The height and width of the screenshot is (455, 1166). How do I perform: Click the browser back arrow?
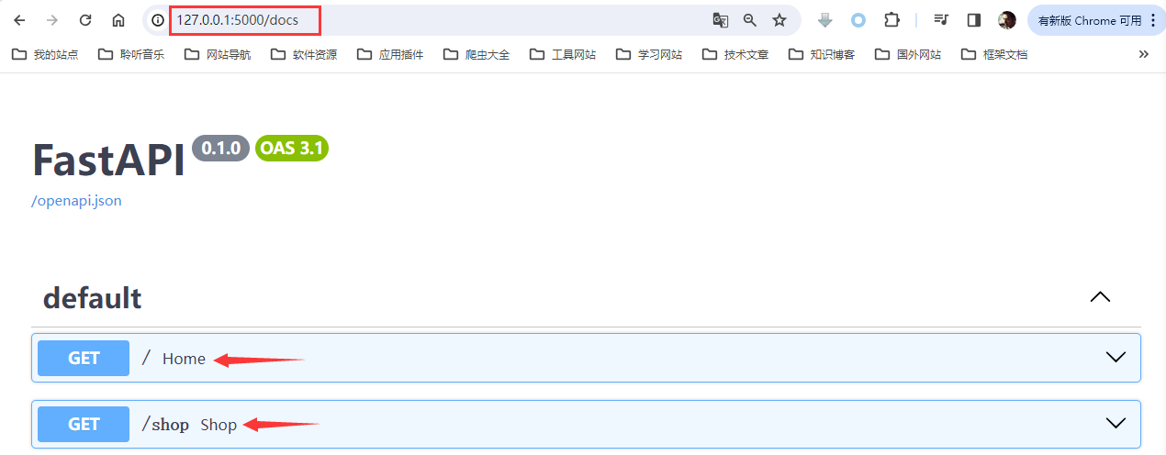click(x=19, y=20)
